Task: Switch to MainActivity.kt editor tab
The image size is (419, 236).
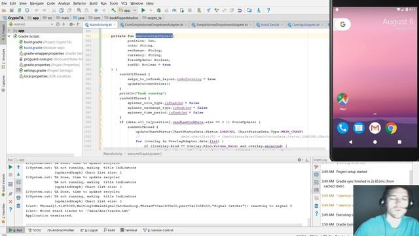Action: 100,25
